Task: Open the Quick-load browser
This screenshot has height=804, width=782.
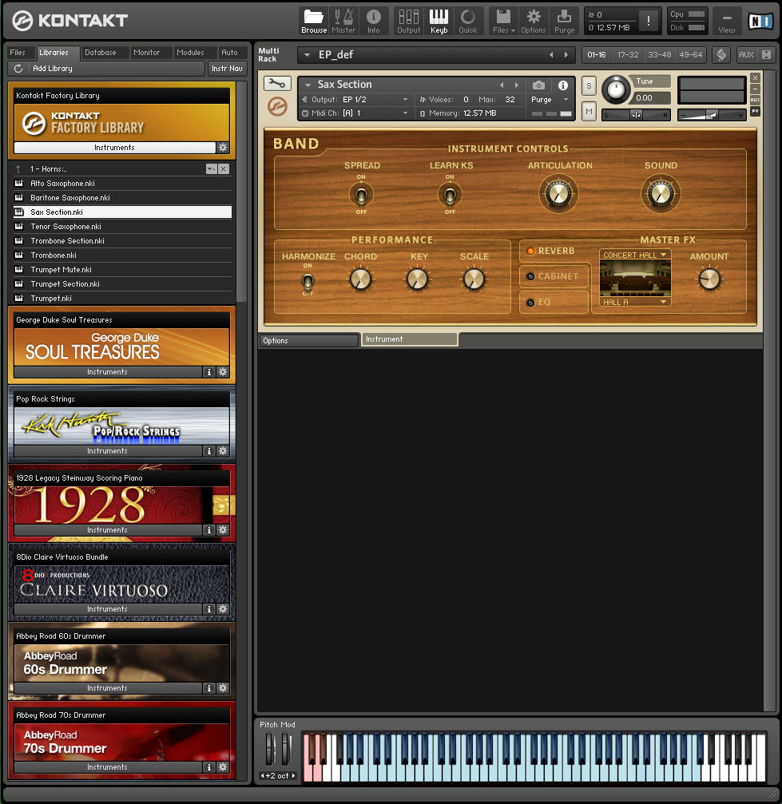Action: click(468, 21)
